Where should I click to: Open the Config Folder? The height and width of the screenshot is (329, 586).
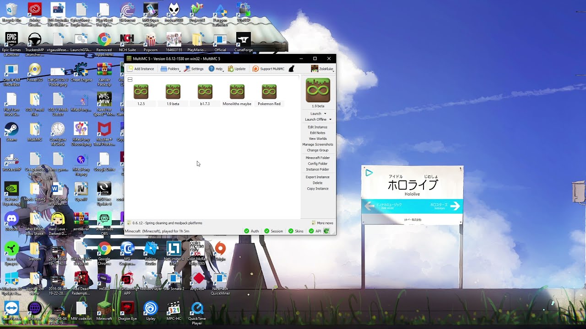pos(318,164)
